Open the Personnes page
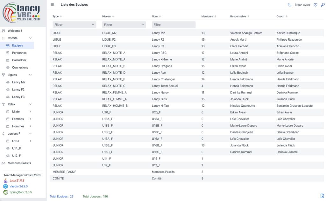Image resolution: width=326 pixels, height=201 pixels. (x=19, y=53)
